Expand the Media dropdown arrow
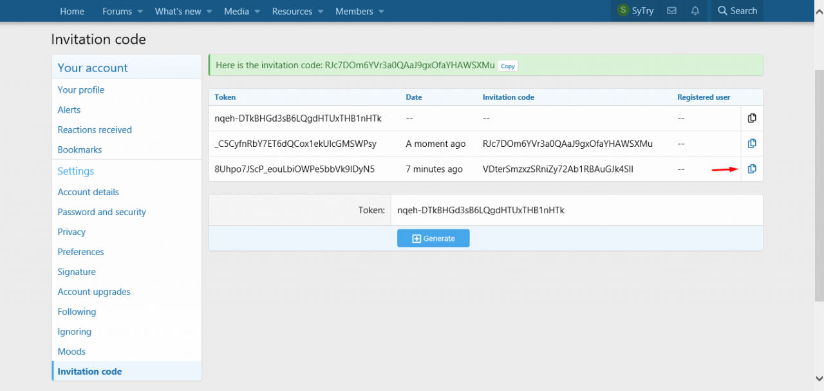 pyautogui.click(x=257, y=12)
